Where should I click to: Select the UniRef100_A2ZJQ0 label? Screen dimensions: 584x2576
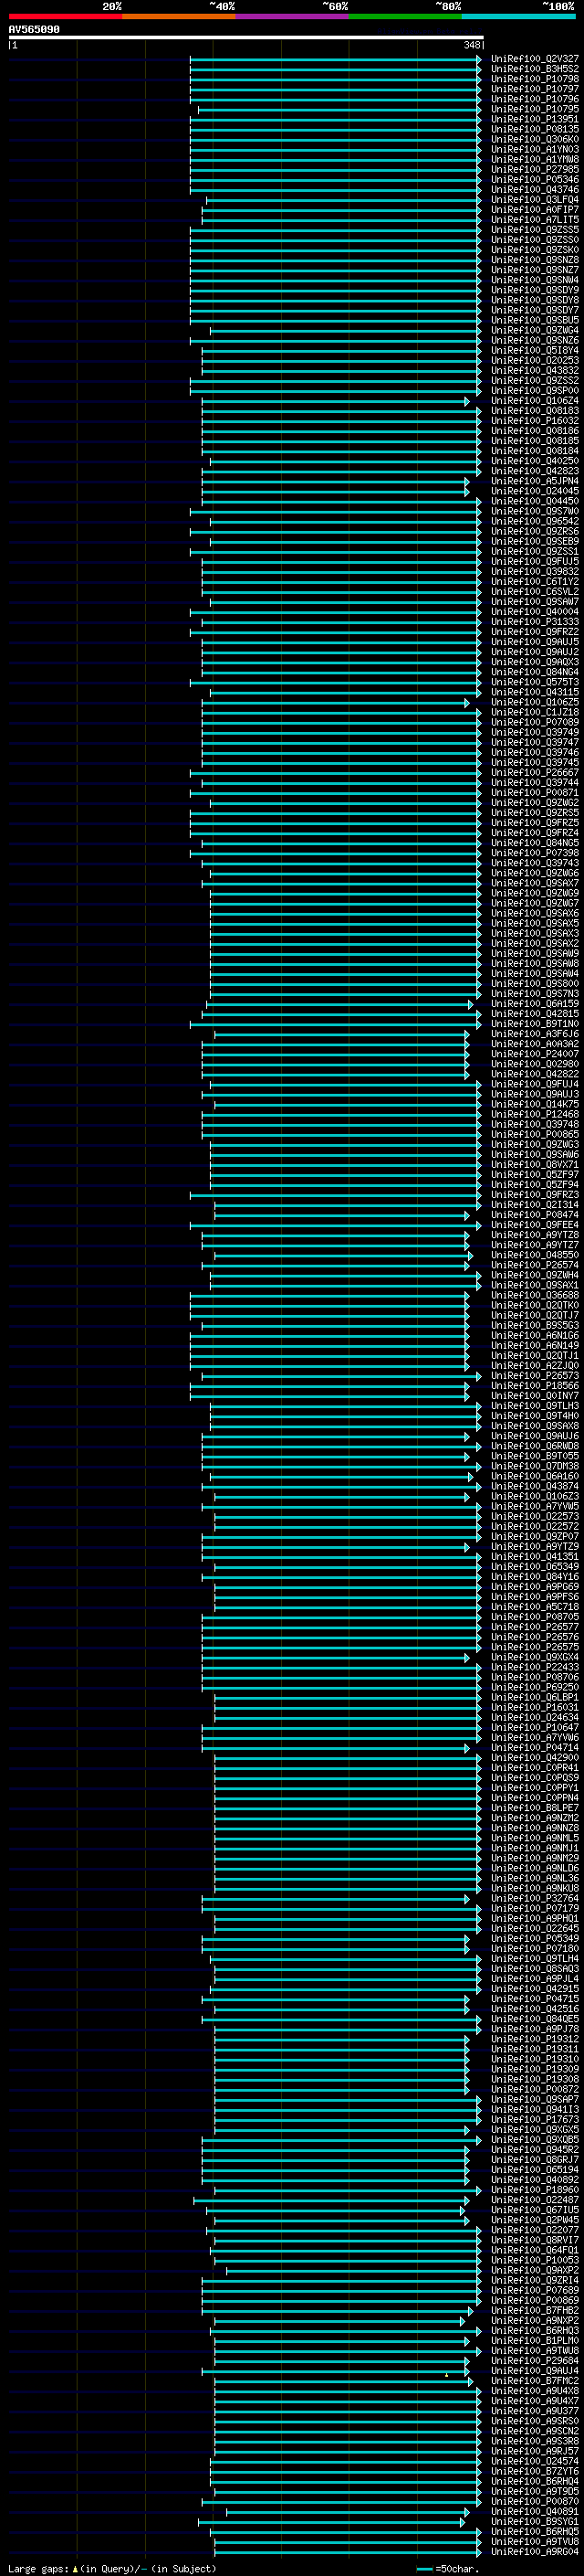click(x=535, y=1365)
